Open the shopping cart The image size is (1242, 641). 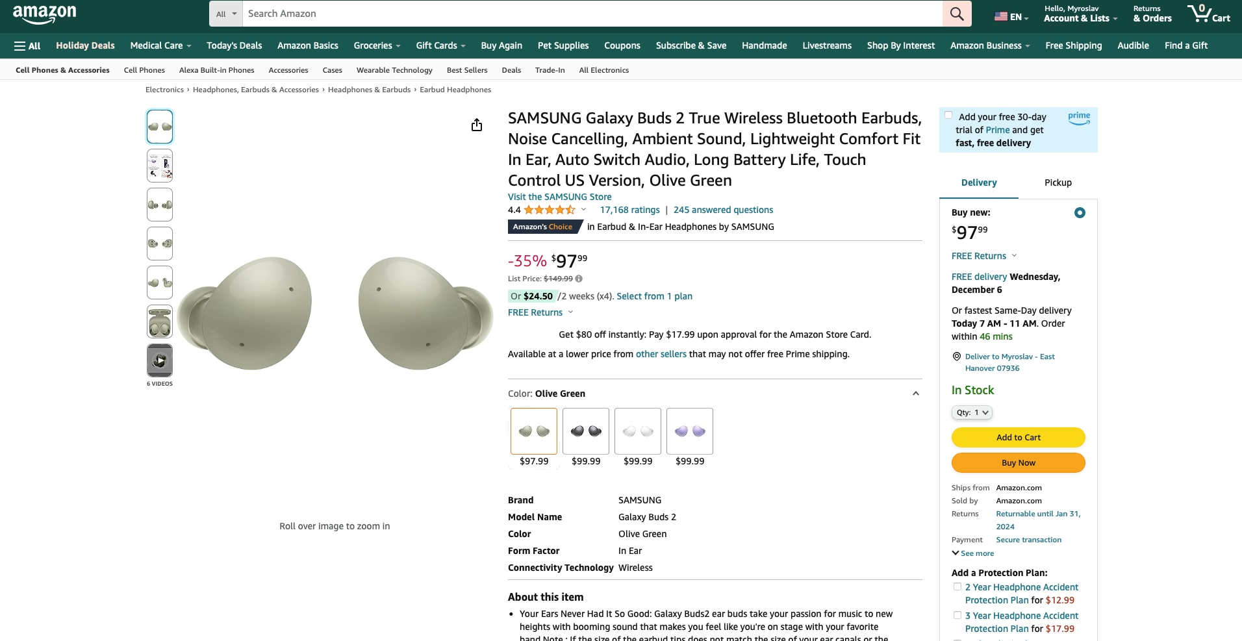1208,14
